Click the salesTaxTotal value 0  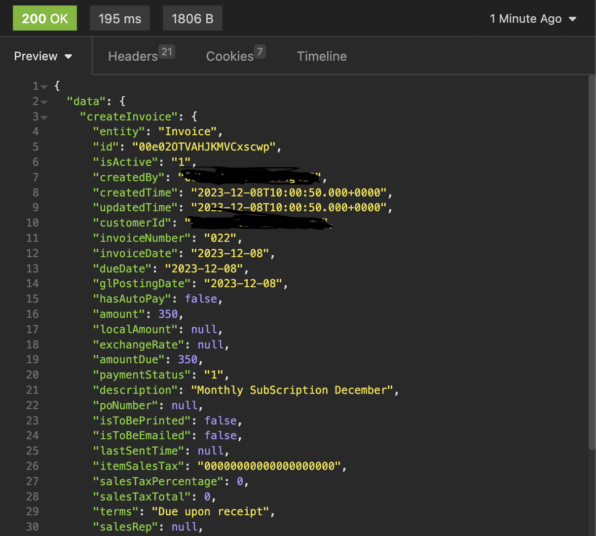pos(208,497)
